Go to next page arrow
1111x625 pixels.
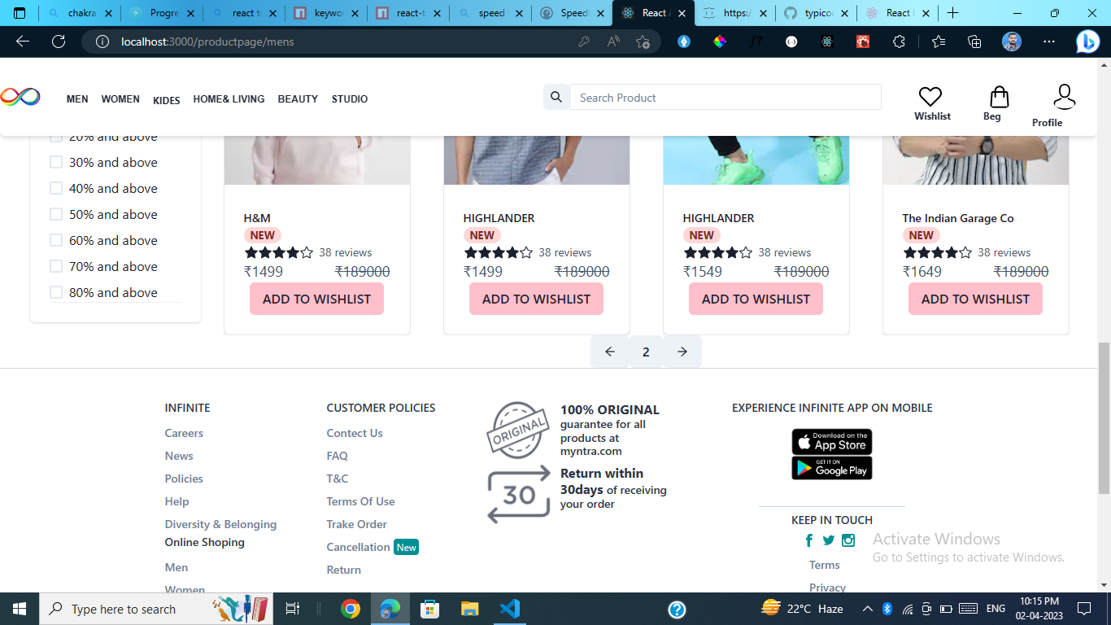click(x=682, y=352)
